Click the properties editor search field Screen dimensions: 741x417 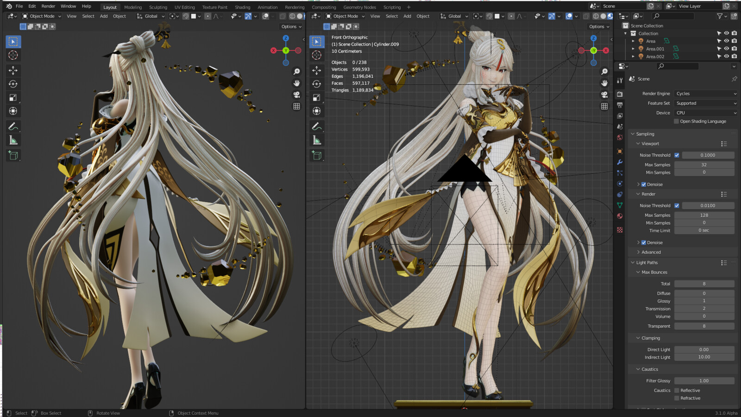pyautogui.click(x=678, y=66)
